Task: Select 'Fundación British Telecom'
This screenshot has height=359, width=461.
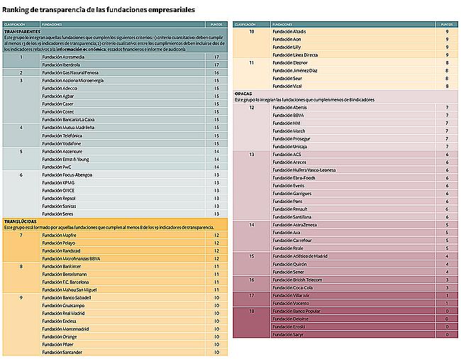Action: (298, 280)
